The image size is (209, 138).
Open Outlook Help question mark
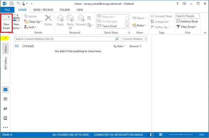(x=178, y=4)
